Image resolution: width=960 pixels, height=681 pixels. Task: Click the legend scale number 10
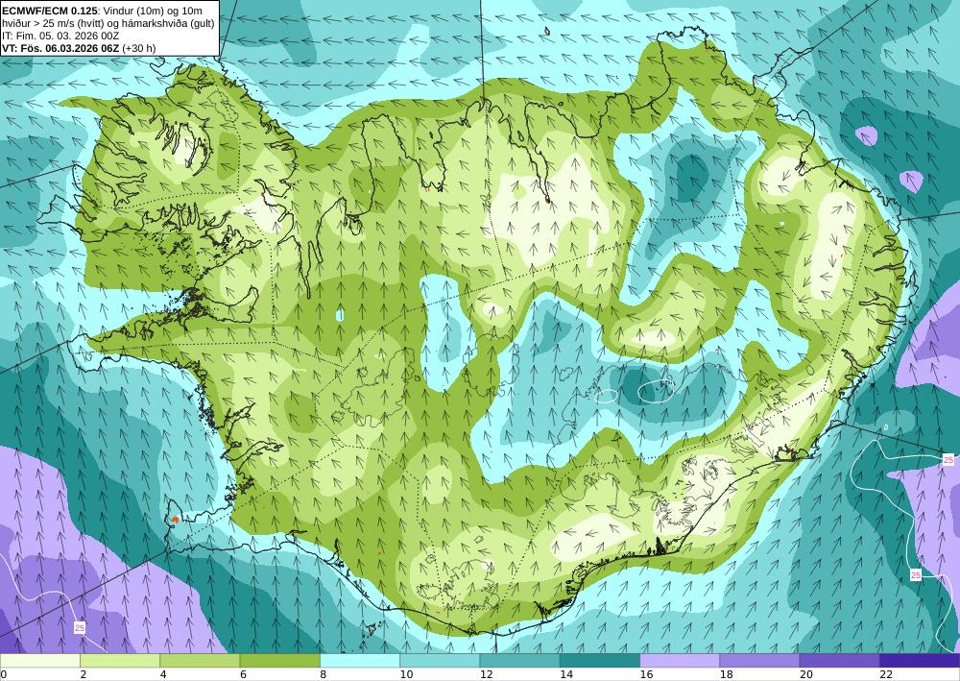tap(406, 674)
